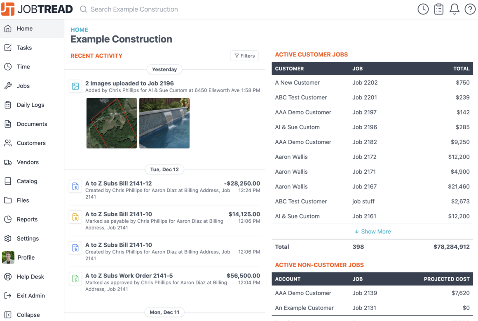Click the Jobs wrench icon in sidebar
Image resolution: width=478 pixels, height=321 pixels.
click(8, 86)
